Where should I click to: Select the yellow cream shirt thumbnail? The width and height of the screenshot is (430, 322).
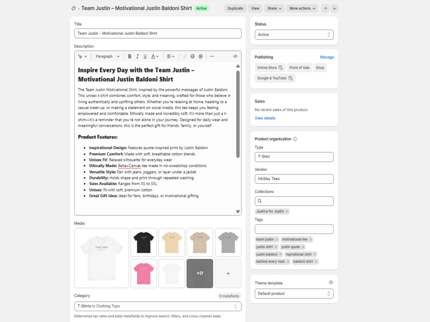(172, 242)
